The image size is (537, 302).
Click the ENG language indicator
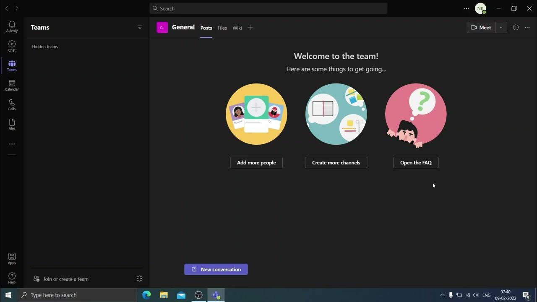486,295
